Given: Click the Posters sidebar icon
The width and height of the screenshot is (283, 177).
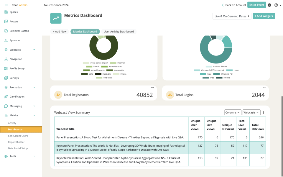Looking at the screenshot, I should point(6,21).
